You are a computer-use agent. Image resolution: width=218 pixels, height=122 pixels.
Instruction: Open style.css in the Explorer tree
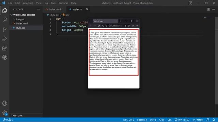click(x=26, y=28)
